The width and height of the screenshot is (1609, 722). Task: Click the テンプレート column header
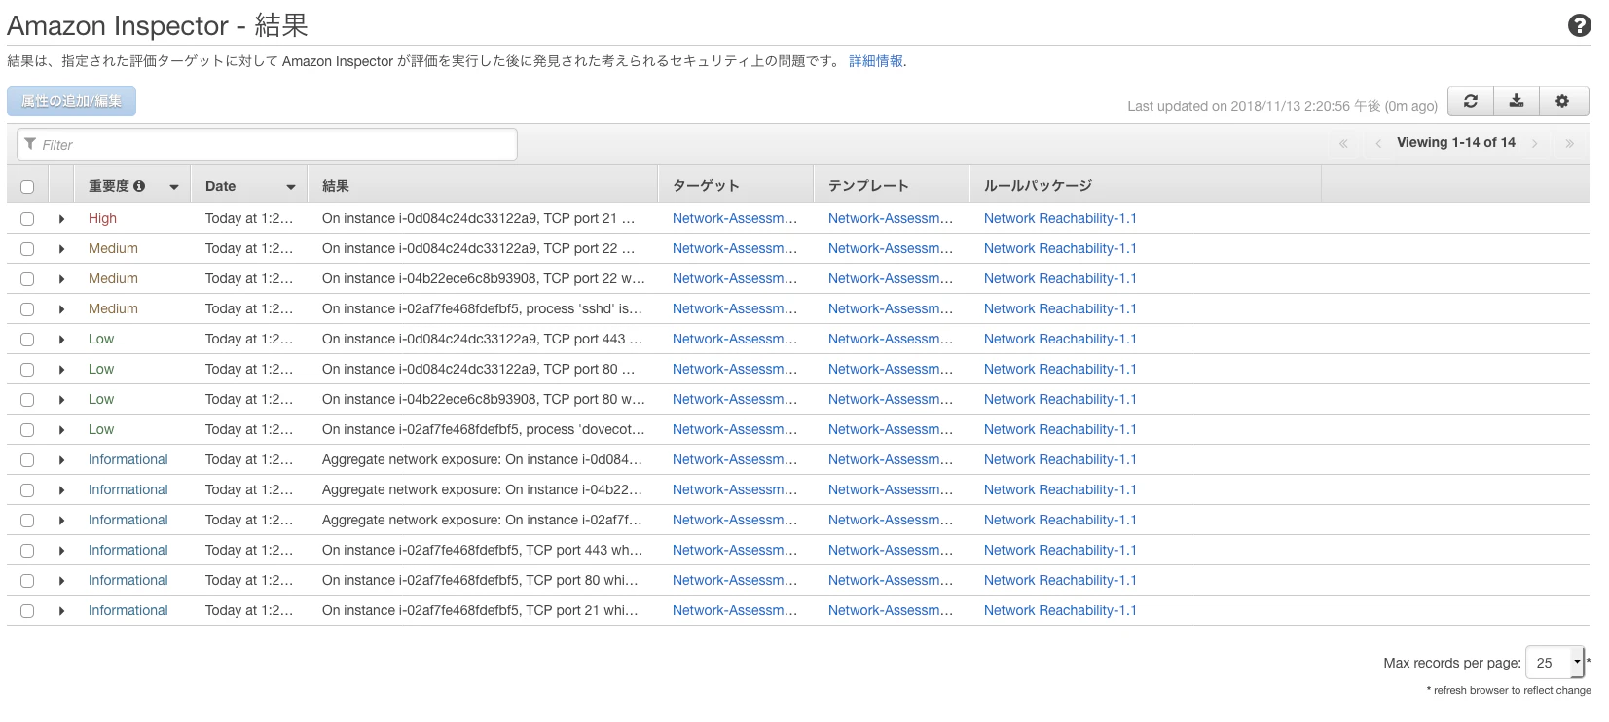coord(868,186)
